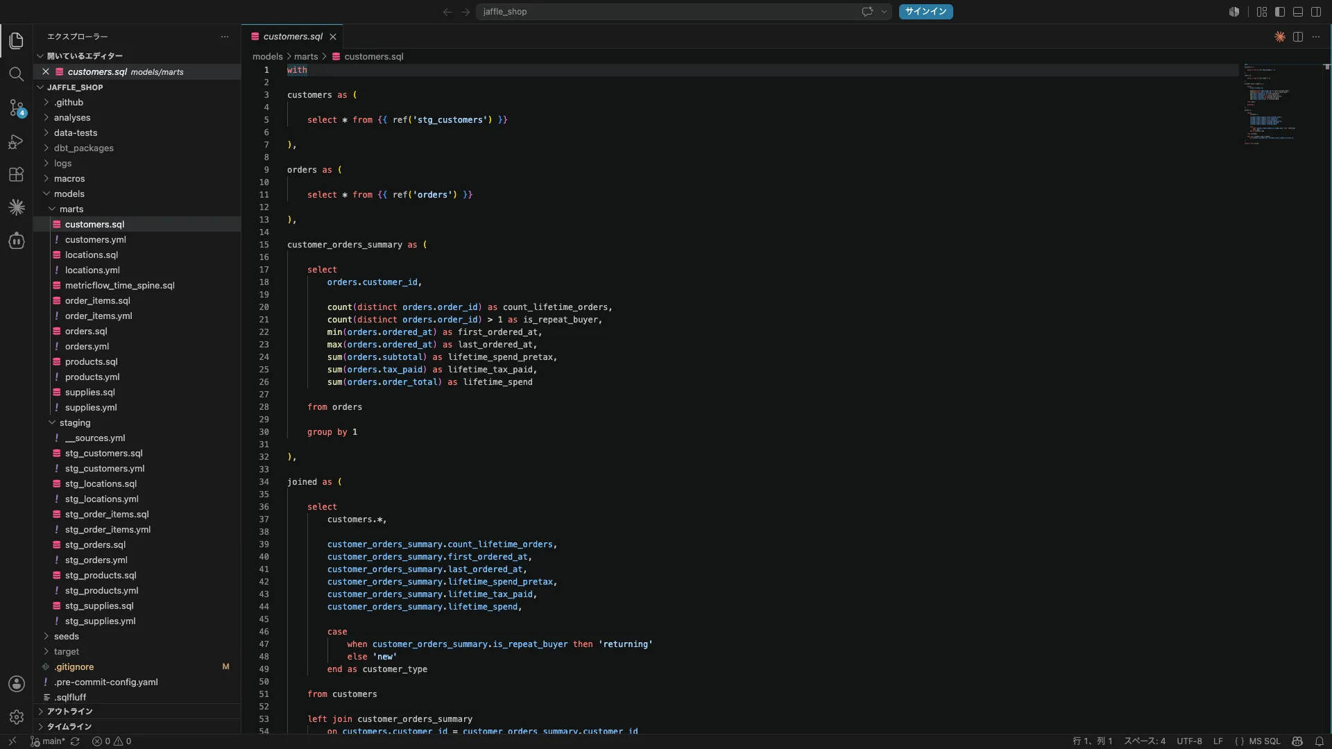Expand the .github folder
Screen dimensions: 1332x749
(x=46, y=103)
